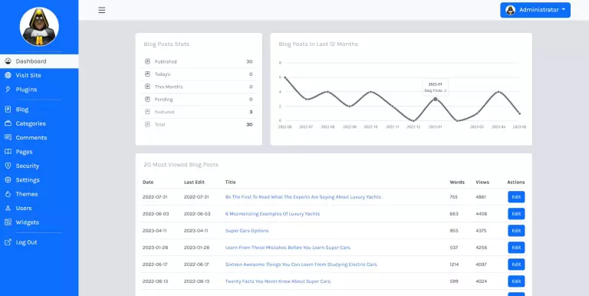Click the Views column header
589x296 pixels.
482,183
